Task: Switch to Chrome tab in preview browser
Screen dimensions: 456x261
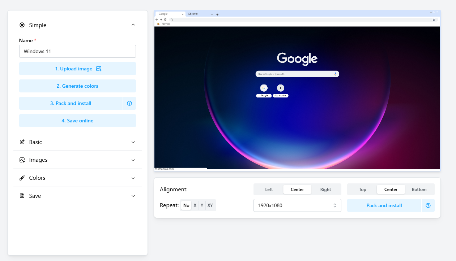Action: click(x=200, y=14)
